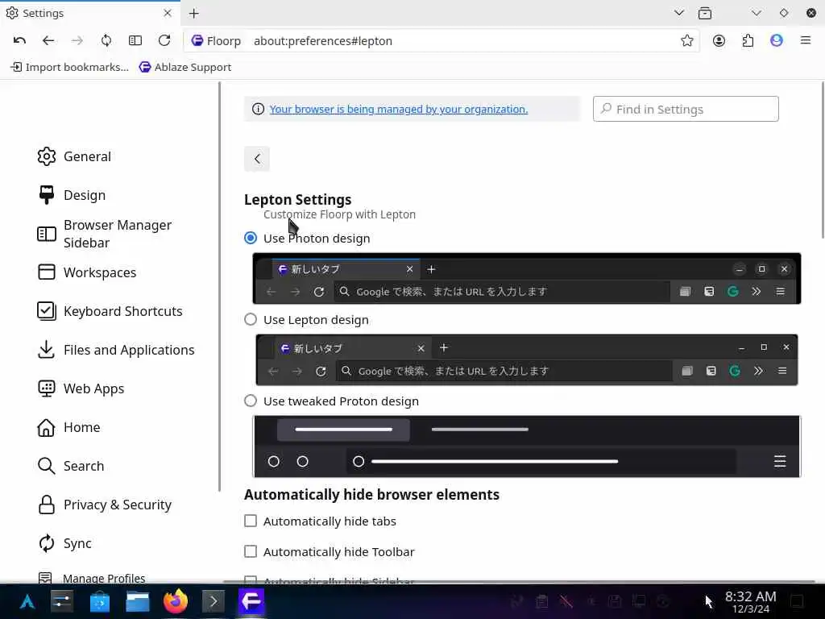Toggle the sidebar panel icon in the toolbar
The width and height of the screenshot is (825, 619).
(x=135, y=40)
